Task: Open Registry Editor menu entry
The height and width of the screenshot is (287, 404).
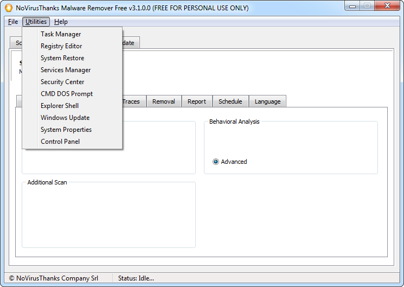Action: tap(72, 46)
